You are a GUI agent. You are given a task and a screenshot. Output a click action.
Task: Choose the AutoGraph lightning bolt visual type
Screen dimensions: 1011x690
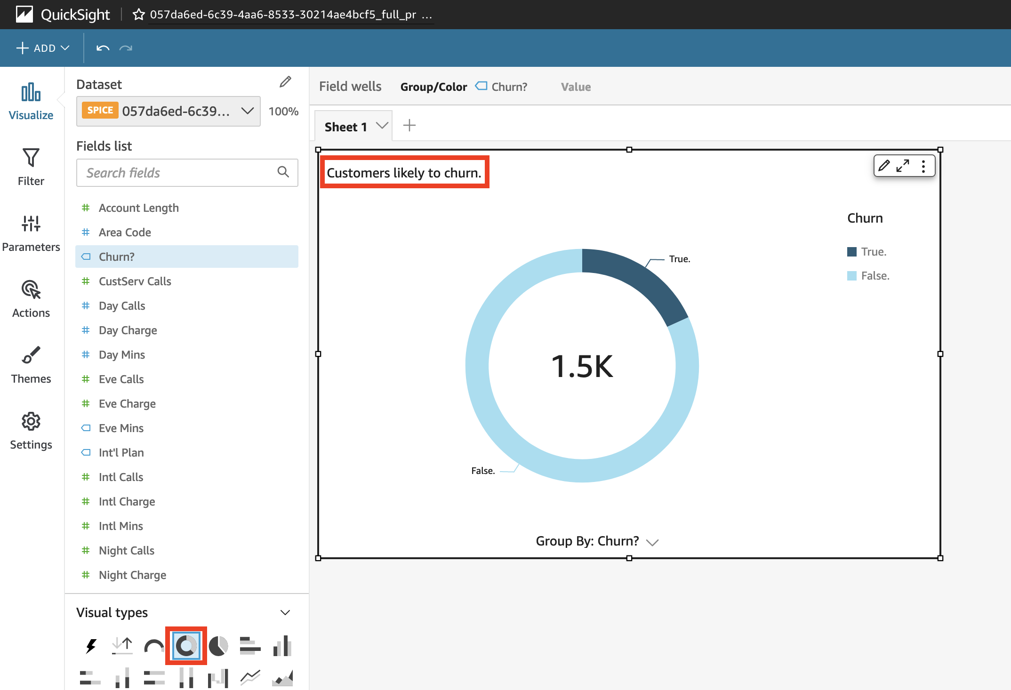(91, 646)
